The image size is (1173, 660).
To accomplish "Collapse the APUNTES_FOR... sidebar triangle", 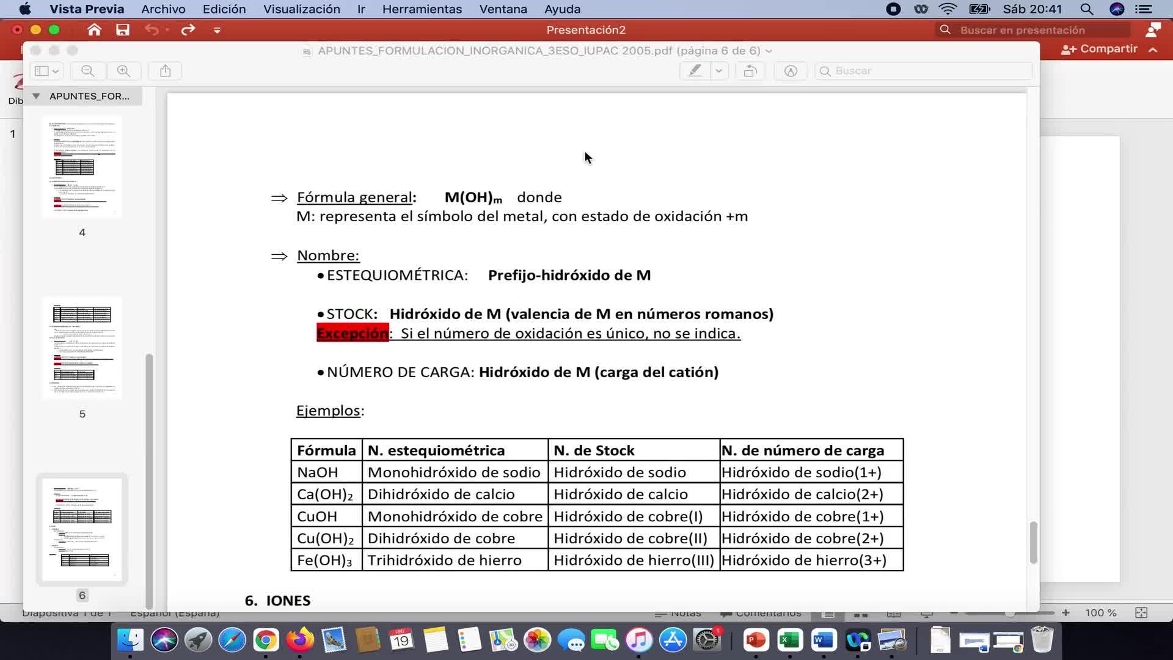I will coord(36,96).
